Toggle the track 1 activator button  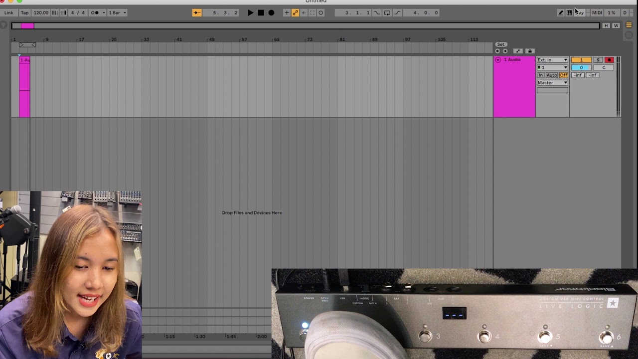coord(581,60)
